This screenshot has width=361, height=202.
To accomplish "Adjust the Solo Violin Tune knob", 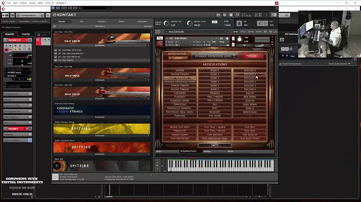I will 240,39.
